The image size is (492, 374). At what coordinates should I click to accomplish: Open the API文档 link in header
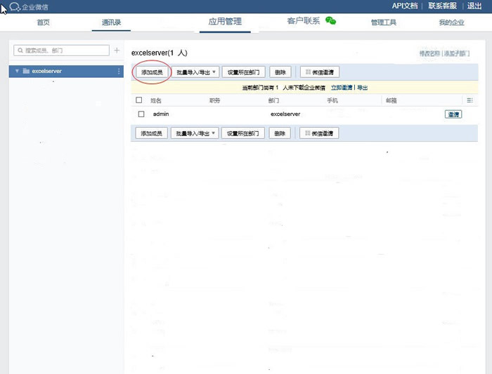coord(404,6)
